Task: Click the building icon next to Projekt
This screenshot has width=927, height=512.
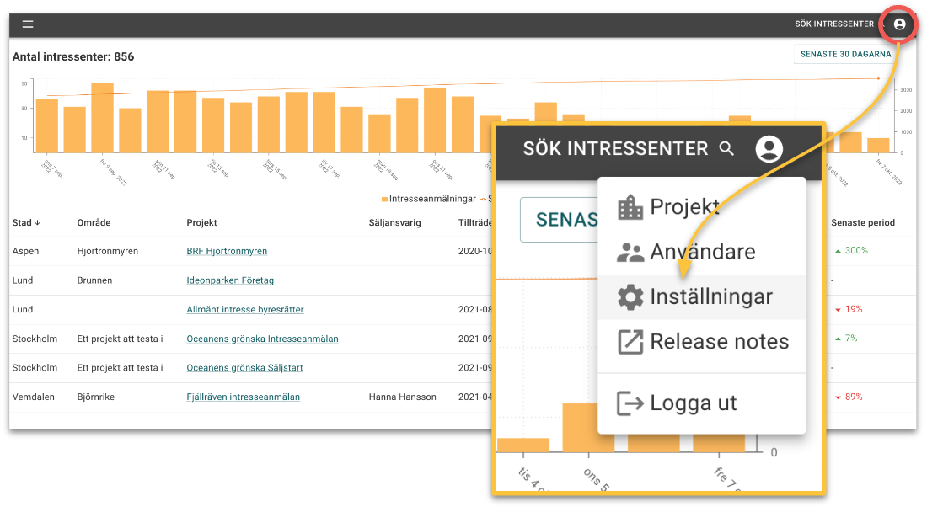Action: (630, 207)
